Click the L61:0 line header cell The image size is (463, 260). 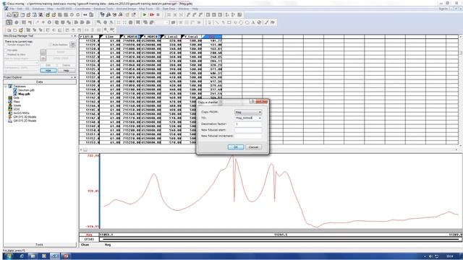pyautogui.click(x=90, y=37)
